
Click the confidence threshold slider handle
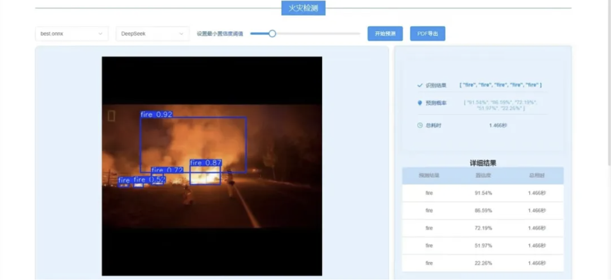click(272, 33)
